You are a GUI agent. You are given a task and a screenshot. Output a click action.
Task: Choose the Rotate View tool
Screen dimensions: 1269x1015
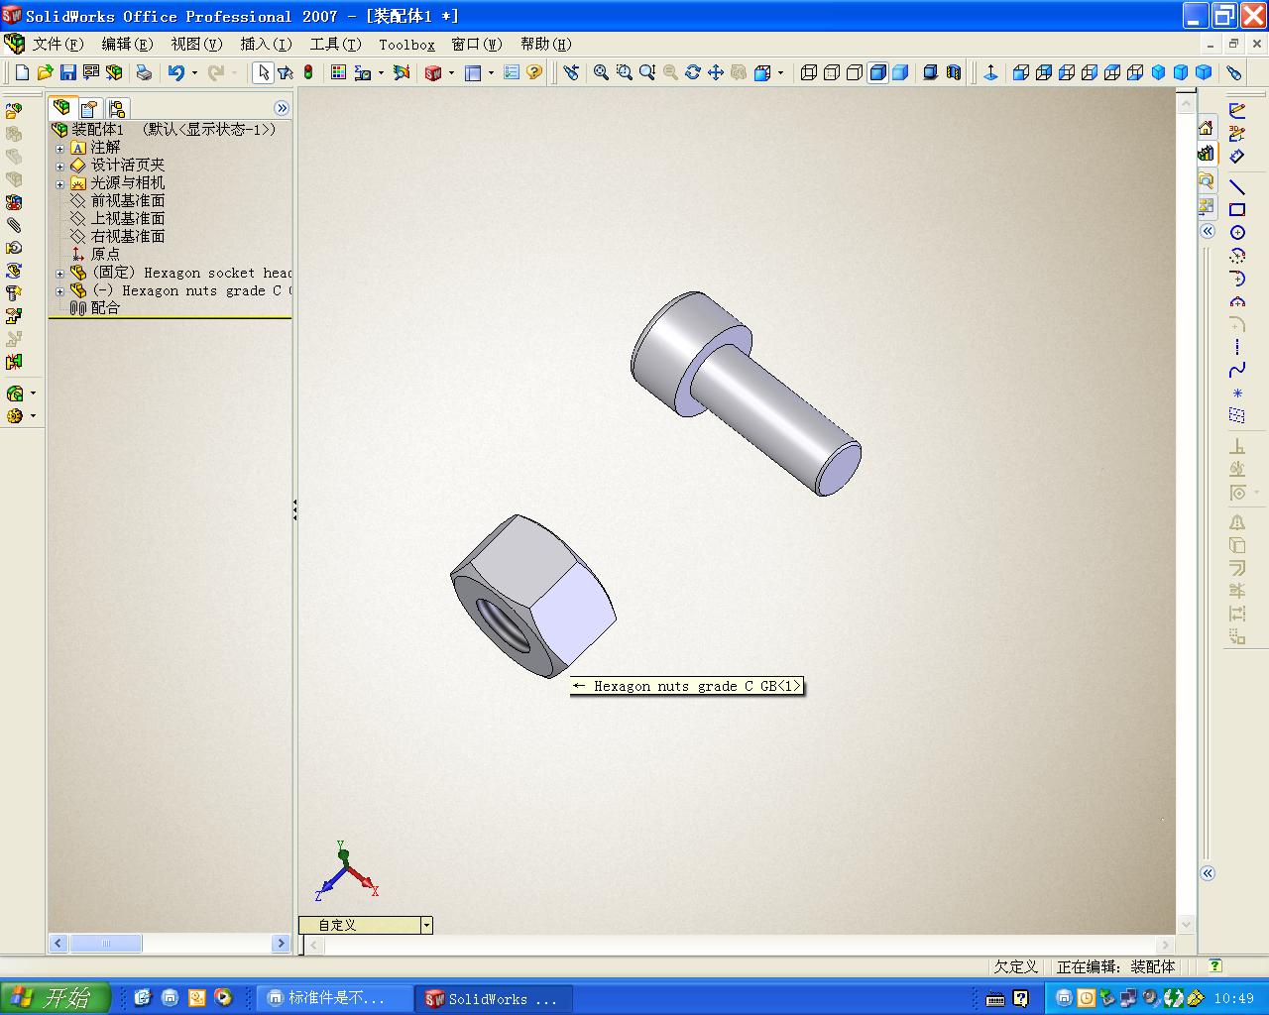(x=692, y=72)
